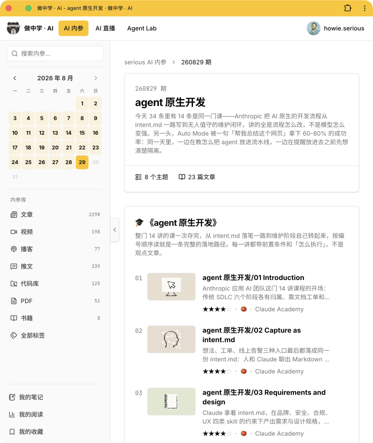
Task: Click the 全部标签 tag icon
Action: 14,335
